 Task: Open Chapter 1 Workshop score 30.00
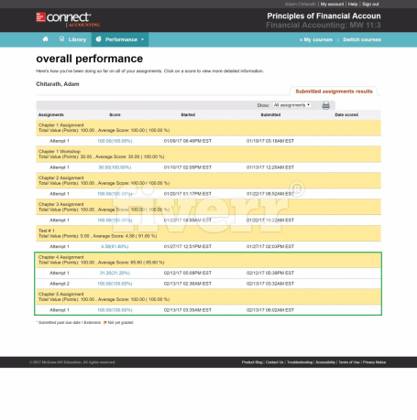[x=115, y=167]
